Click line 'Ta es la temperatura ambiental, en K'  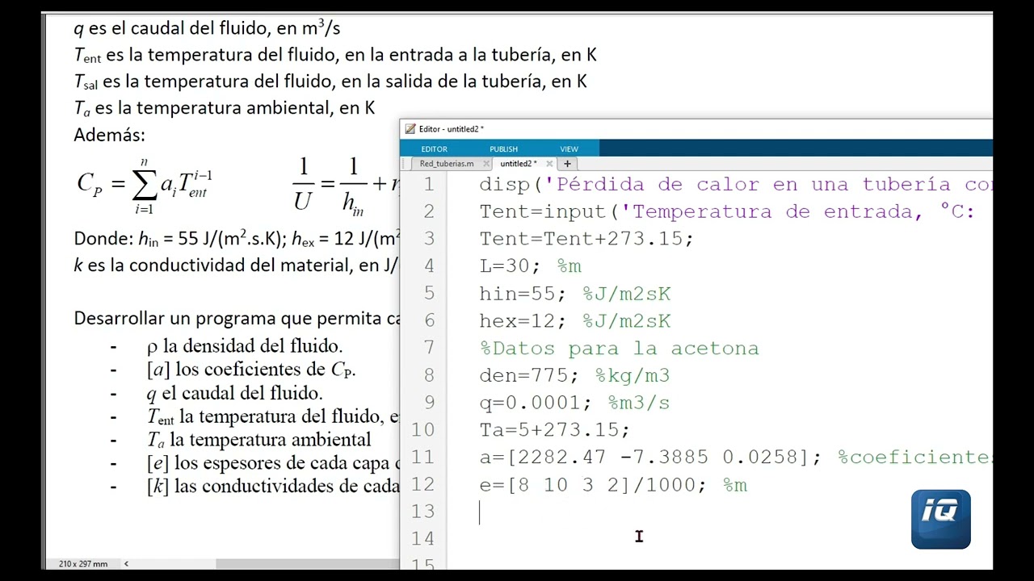(x=225, y=107)
